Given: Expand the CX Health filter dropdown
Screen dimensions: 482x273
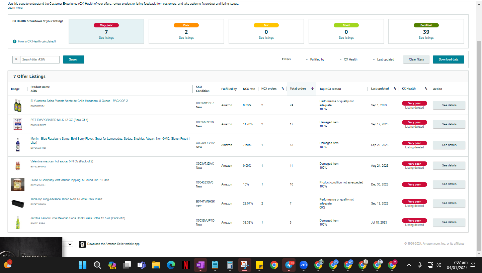Looking at the screenshot, I should click(x=348, y=59).
